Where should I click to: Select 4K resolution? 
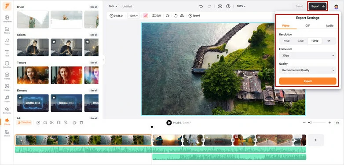(x=329, y=41)
